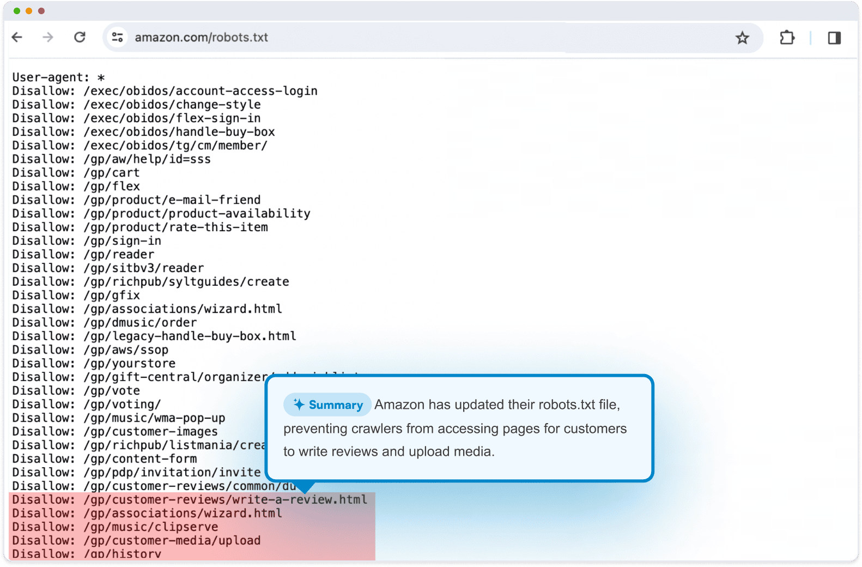The height and width of the screenshot is (567, 862).
Task: Click the '/gp/customer-reviews/common' line
Action: click(154, 486)
